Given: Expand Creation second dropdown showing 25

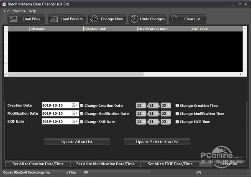Looking at the screenshot, I should [166, 105].
